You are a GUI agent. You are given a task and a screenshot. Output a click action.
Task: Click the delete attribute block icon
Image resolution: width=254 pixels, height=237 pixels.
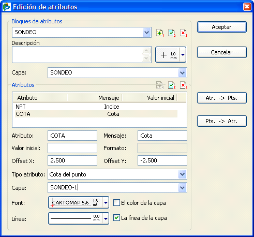[184, 33]
